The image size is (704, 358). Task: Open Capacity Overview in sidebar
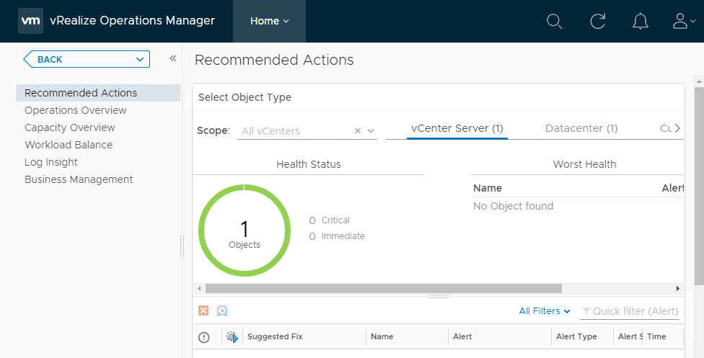(70, 127)
